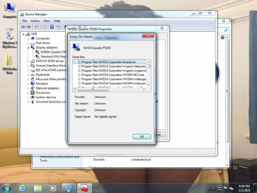Open the Computer desktop icon
Viewport: 257px width, 193px height.
point(10,11)
